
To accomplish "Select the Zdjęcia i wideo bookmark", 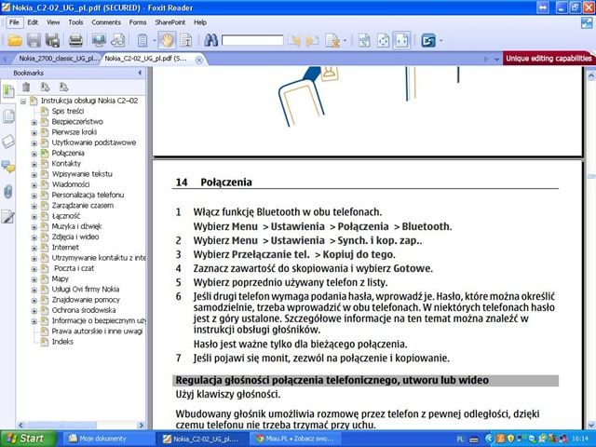I will pyautogui.click(x=75, y=237).
